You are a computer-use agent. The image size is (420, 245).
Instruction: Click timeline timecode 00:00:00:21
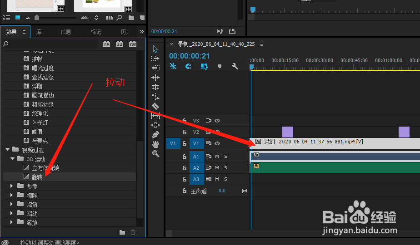tap(190, 56)
